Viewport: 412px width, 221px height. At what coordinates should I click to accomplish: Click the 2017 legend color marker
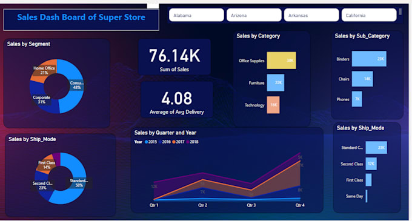[174, 142]
